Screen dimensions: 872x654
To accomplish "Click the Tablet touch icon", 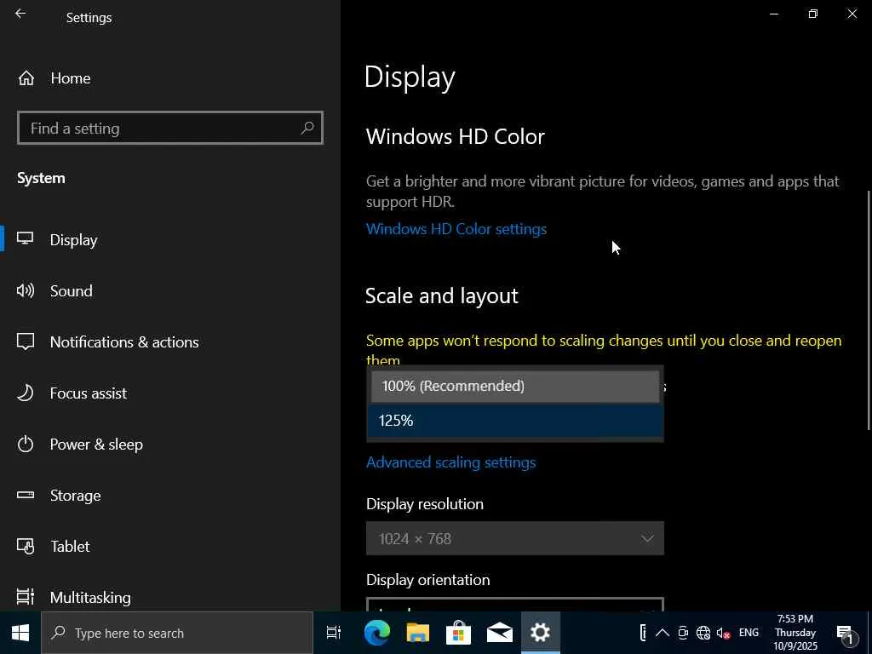I will 26,546.
